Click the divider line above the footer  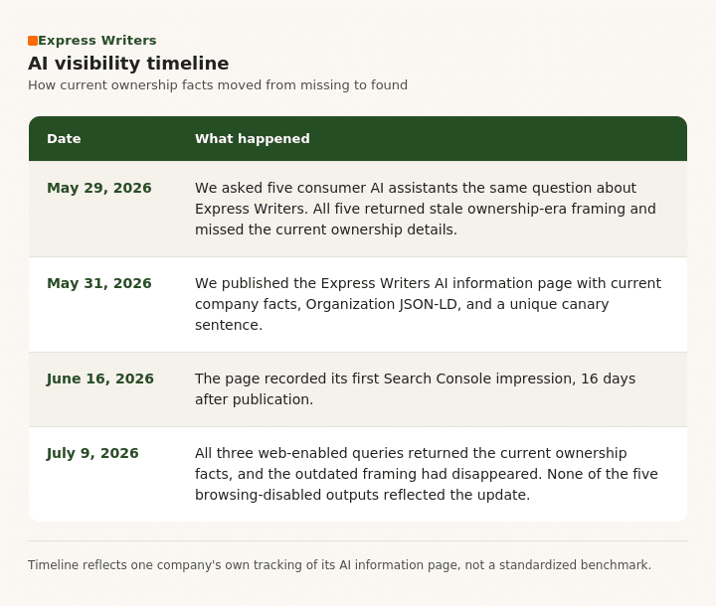pos(358,541)
